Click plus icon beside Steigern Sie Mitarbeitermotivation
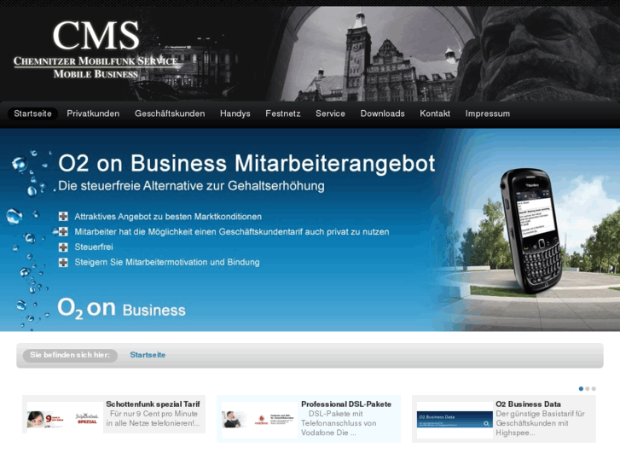620x465 pixels. (63, 262)
